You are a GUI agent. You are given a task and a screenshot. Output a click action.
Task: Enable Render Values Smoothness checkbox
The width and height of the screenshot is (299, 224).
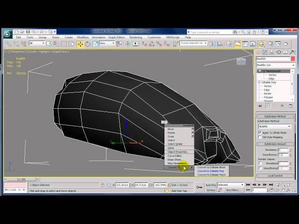click(261, 168)
